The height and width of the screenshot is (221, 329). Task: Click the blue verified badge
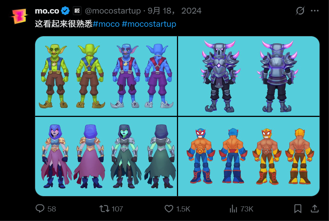click(x=66, y=11)
